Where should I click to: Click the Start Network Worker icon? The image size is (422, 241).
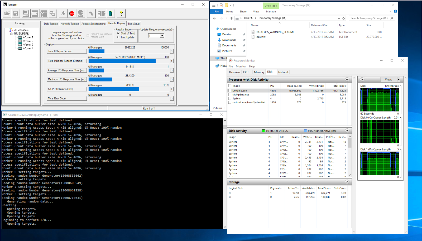(x=44, y=13)
